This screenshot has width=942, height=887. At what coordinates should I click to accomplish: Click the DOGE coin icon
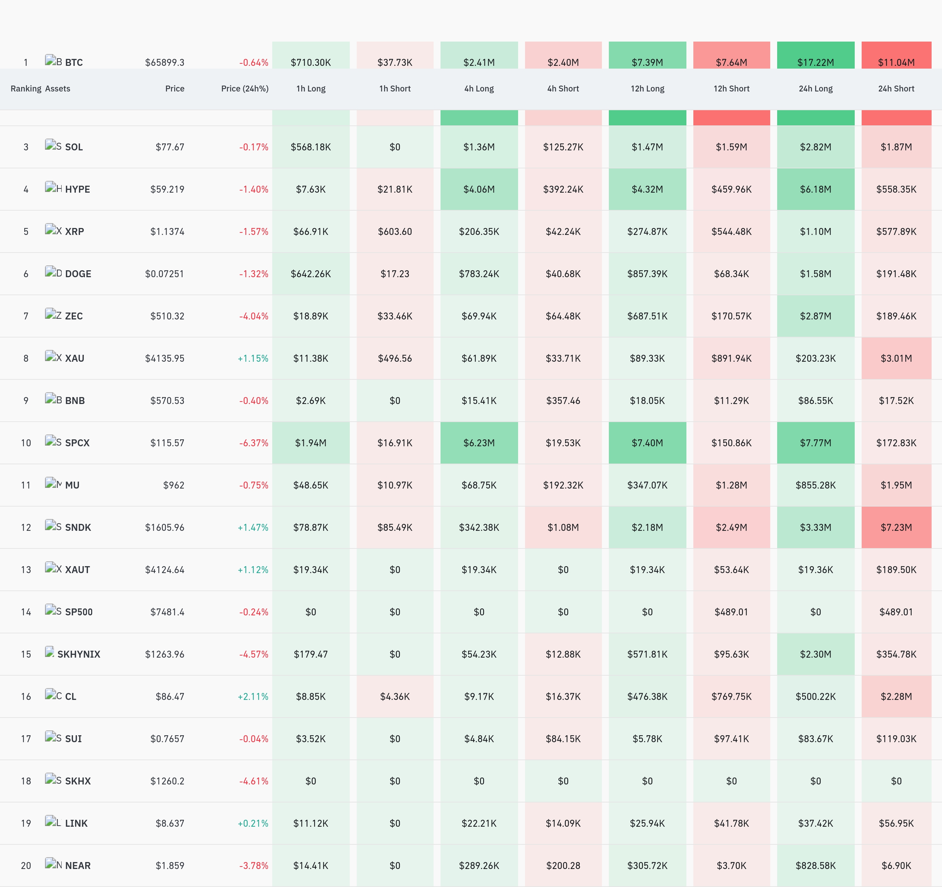[x=54, y=272]
